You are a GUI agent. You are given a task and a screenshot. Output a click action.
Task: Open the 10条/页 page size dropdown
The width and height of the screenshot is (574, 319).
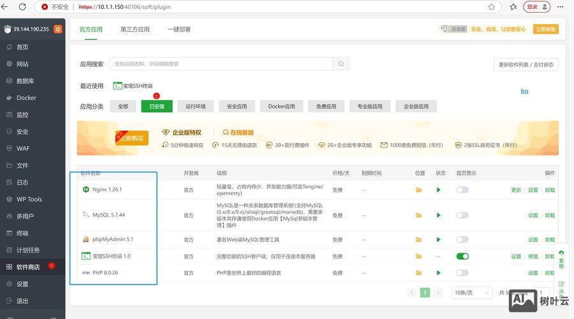tap(471, 293)
